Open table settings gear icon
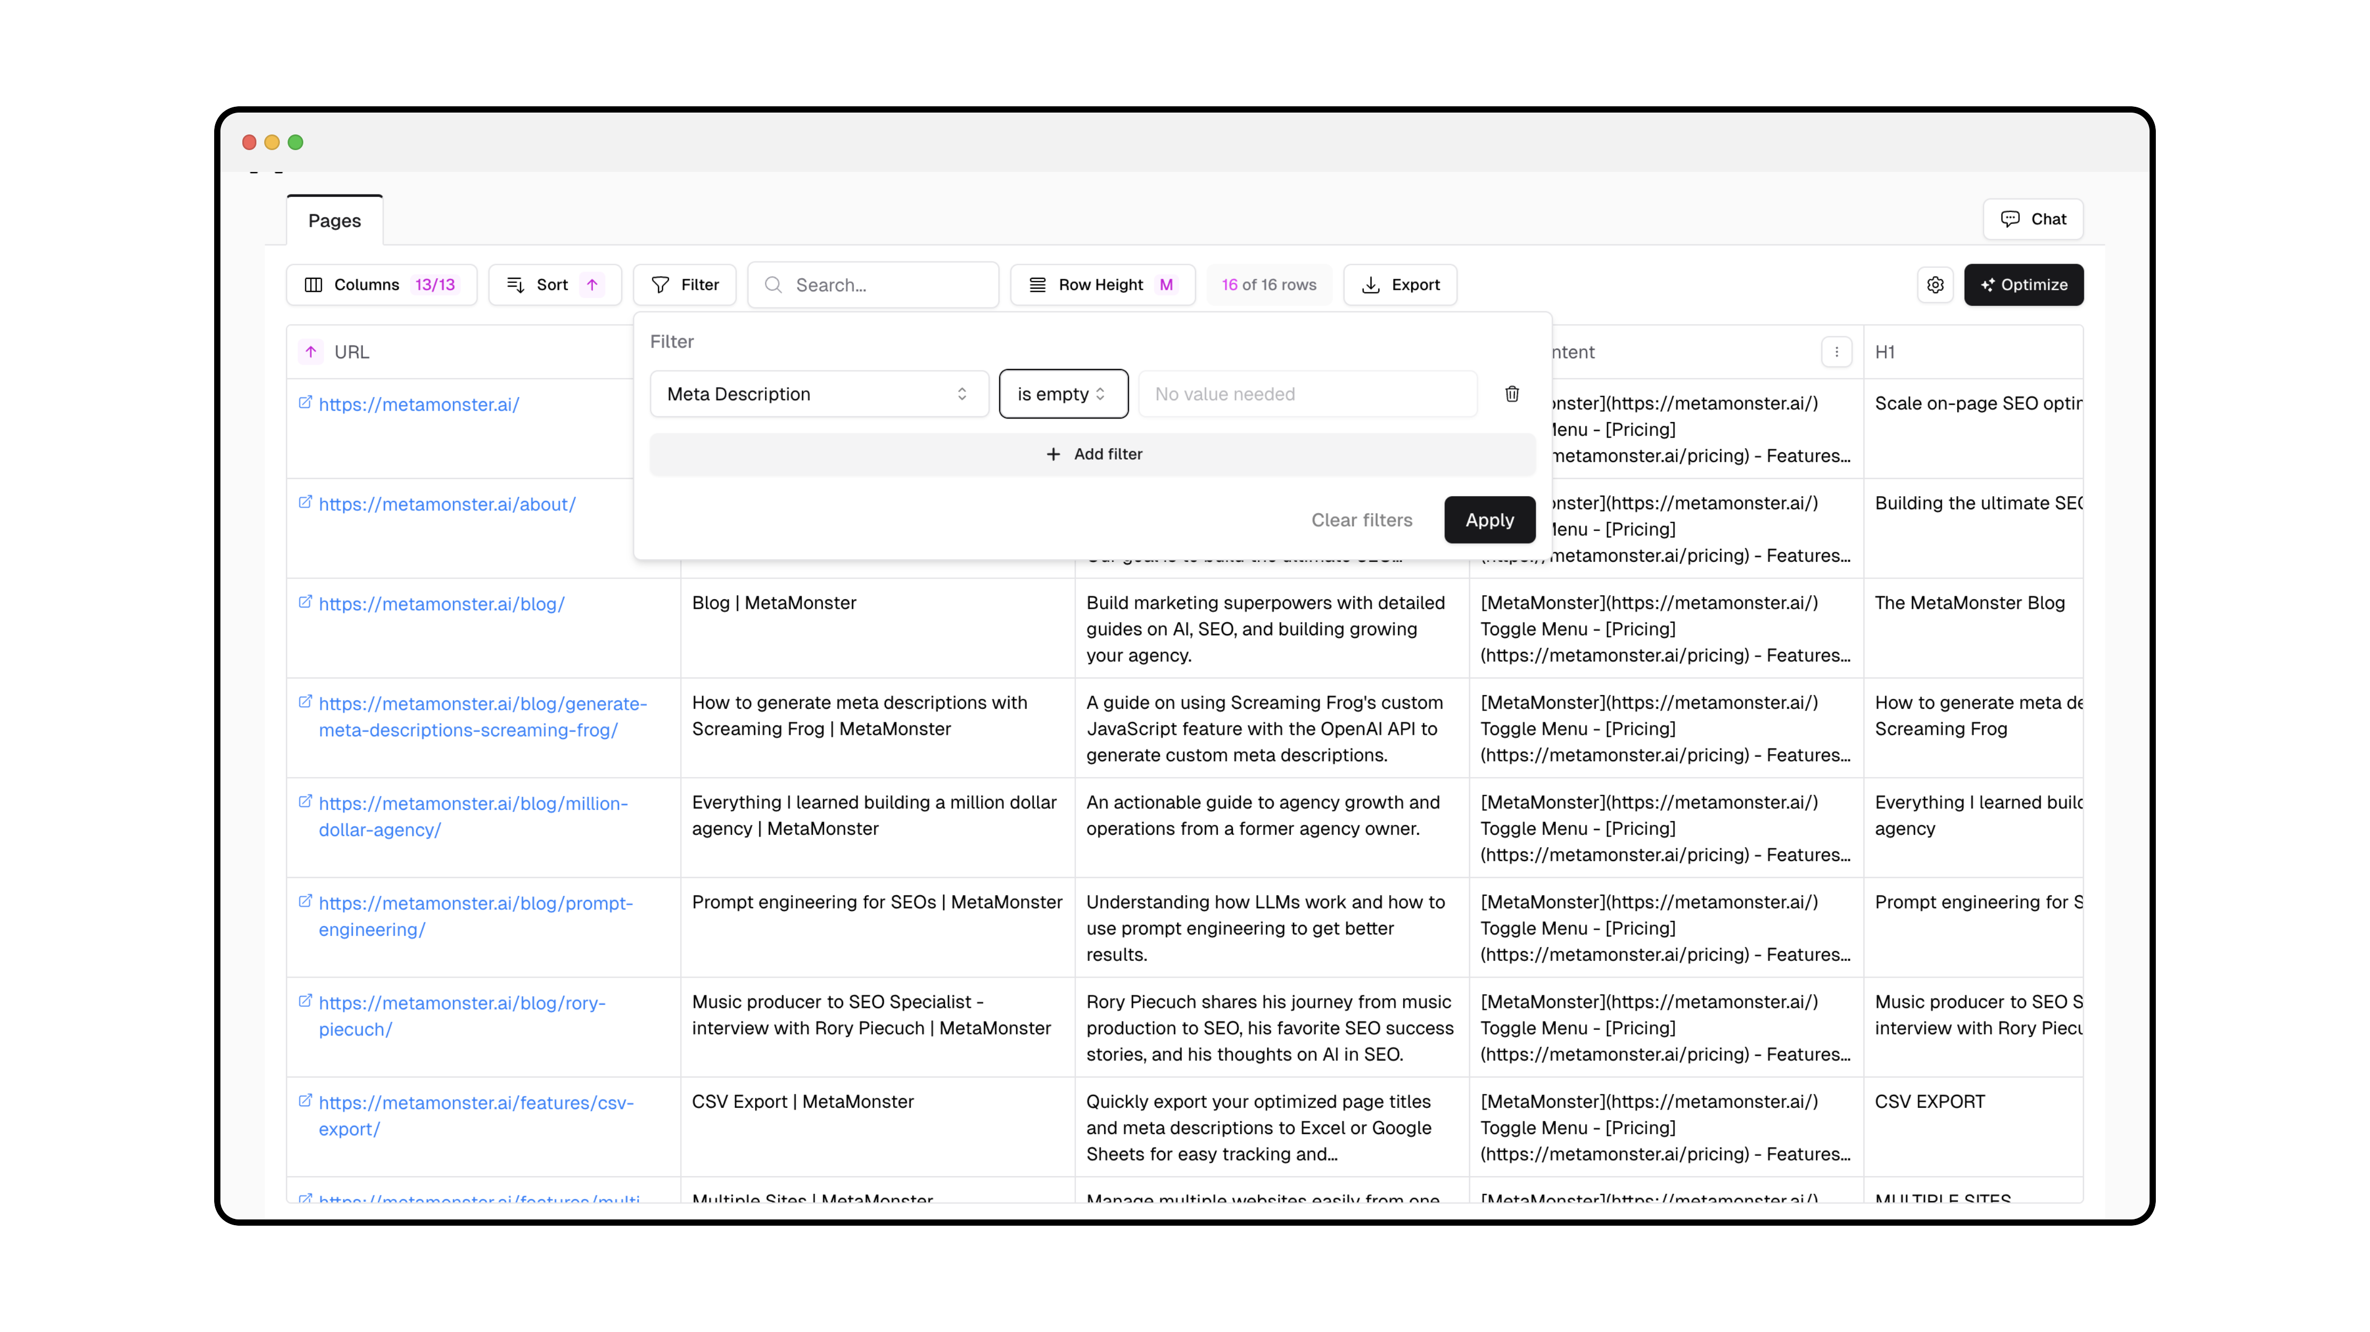 (1935, 285)
